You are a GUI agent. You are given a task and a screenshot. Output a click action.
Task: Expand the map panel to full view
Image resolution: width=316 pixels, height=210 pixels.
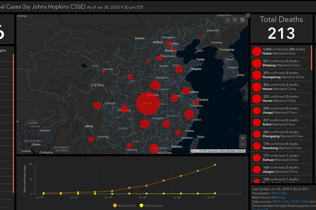point(248,15)
